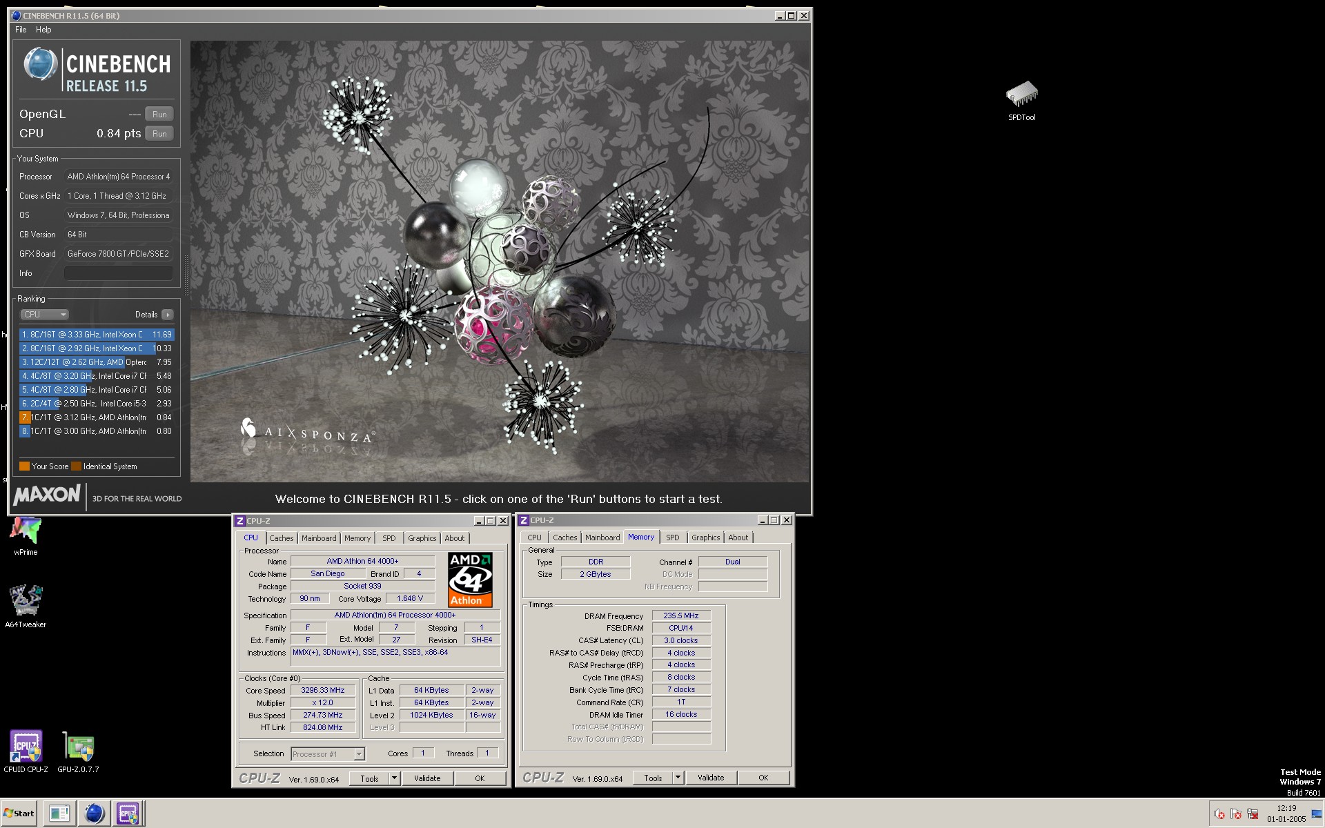Click the Bus Speed 274.73 MHz value
The image size is (1325, 828).
(323, 715)
